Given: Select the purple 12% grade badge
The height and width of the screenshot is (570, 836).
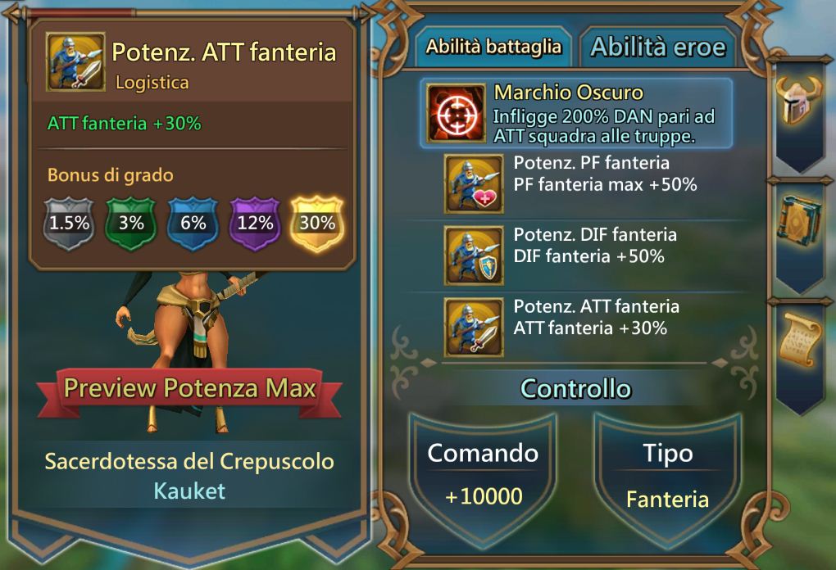Looking at the screenshot, I should (x=255, y=223).
